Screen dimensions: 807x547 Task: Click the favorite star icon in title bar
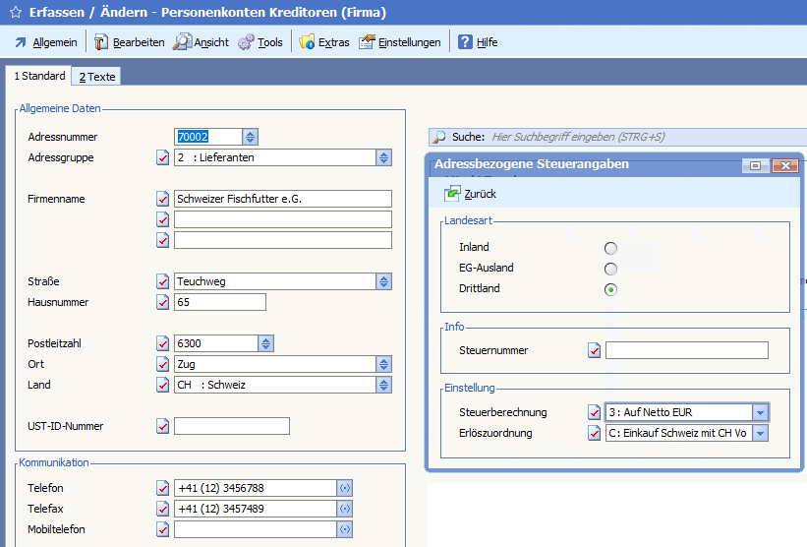15,13
